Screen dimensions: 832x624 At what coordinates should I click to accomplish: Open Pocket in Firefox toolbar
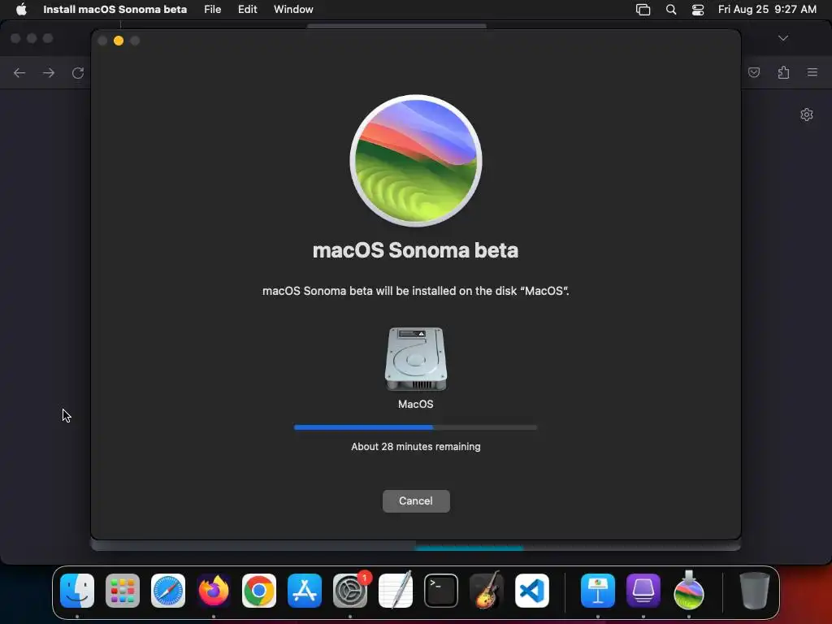753,72
